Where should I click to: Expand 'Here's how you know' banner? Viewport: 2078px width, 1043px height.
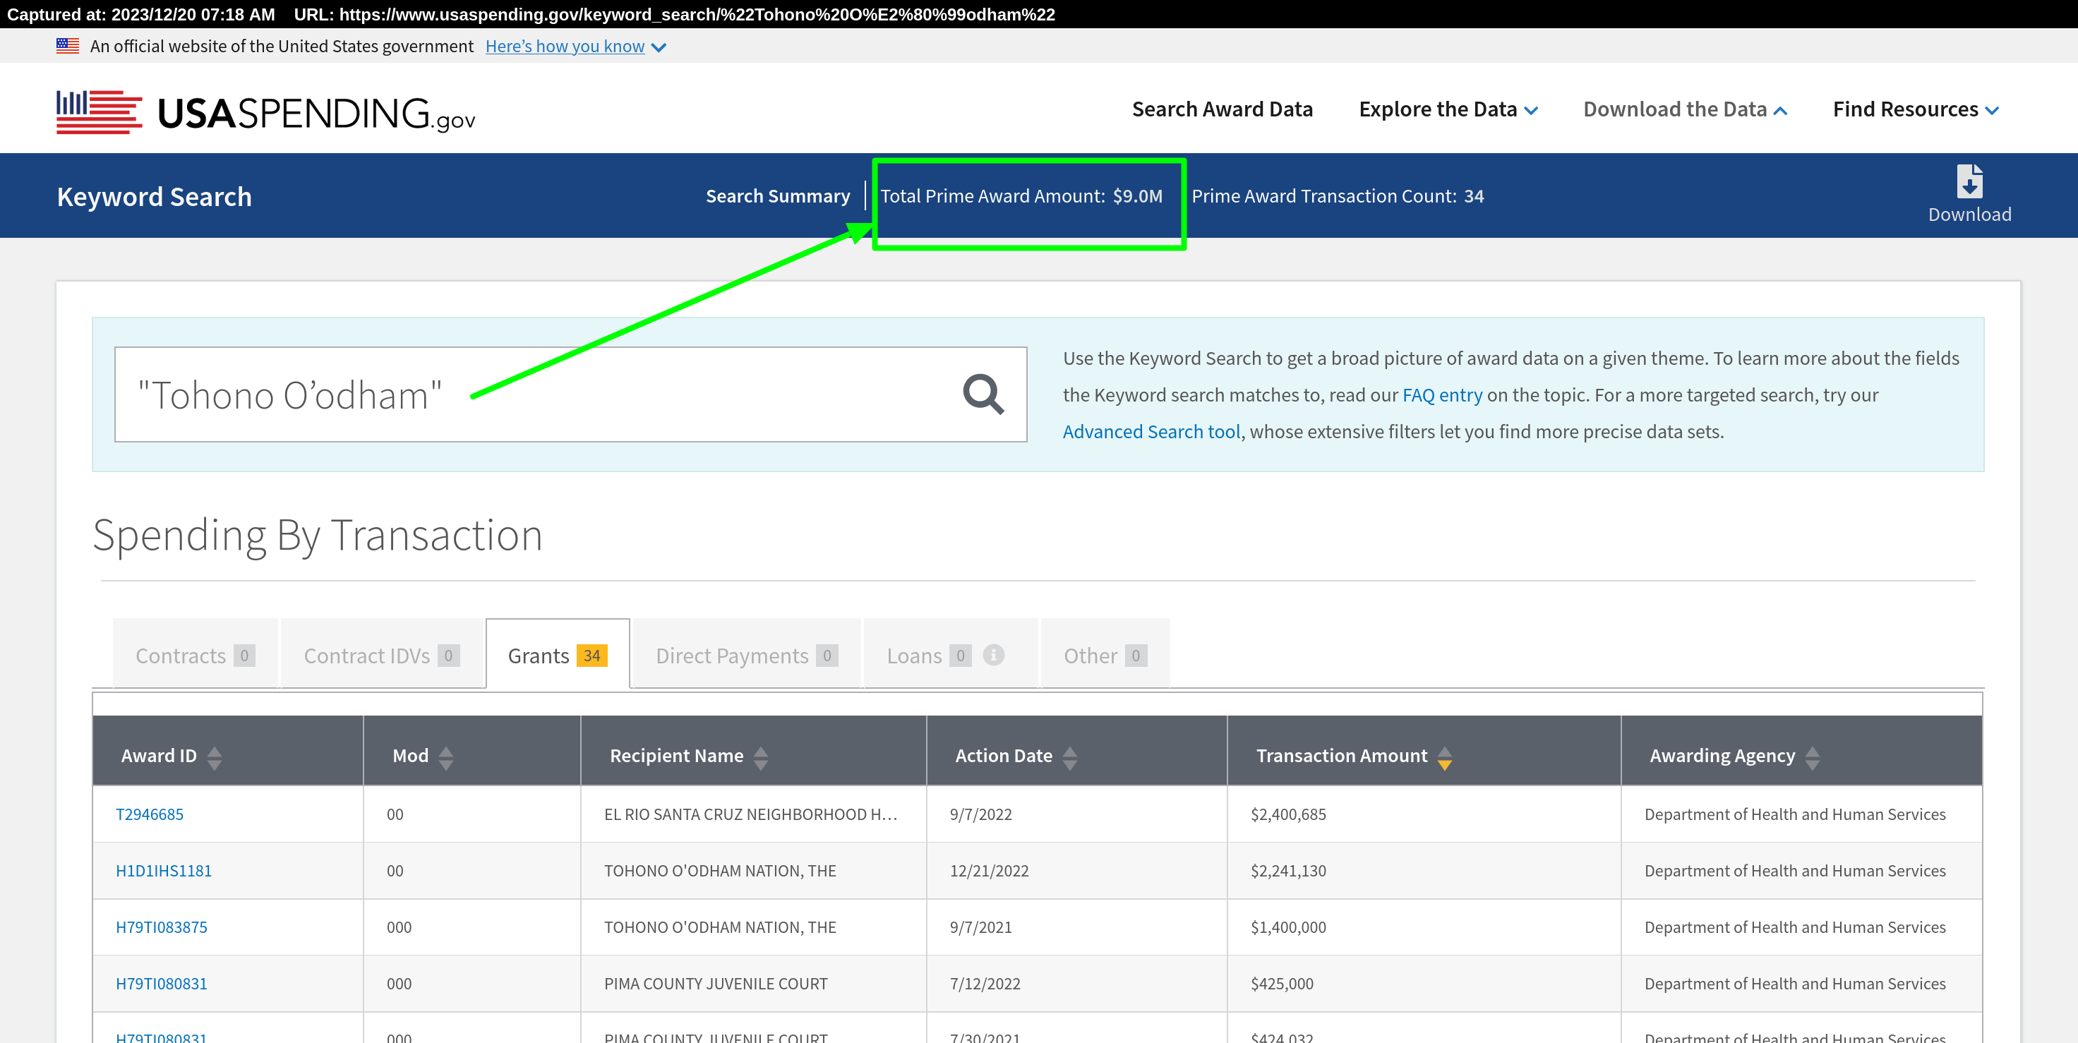575,46
